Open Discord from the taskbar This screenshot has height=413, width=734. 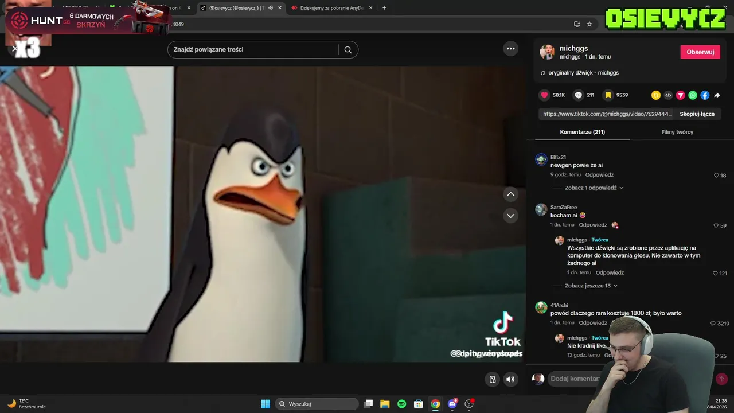click(x=452, y=404)
